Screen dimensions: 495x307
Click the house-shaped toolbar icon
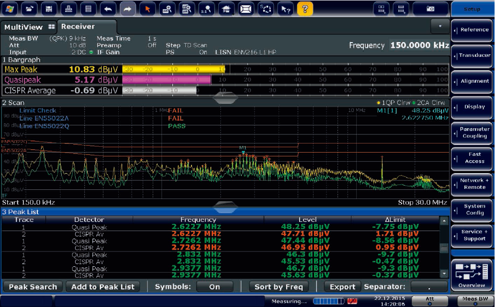tap(226, 9)
